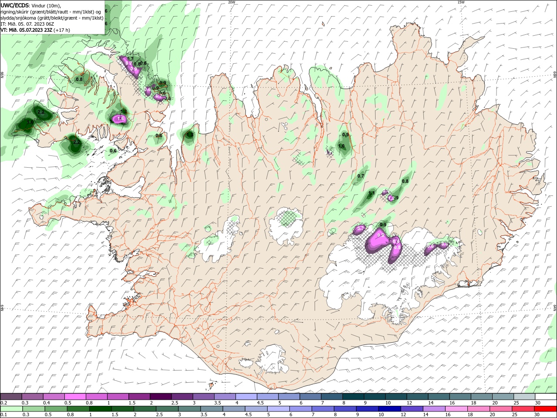Pick the grey-blue 3.5 swatch, bottom legend row
The width and height of the screenshot is (557, 418).
point(212,409)
